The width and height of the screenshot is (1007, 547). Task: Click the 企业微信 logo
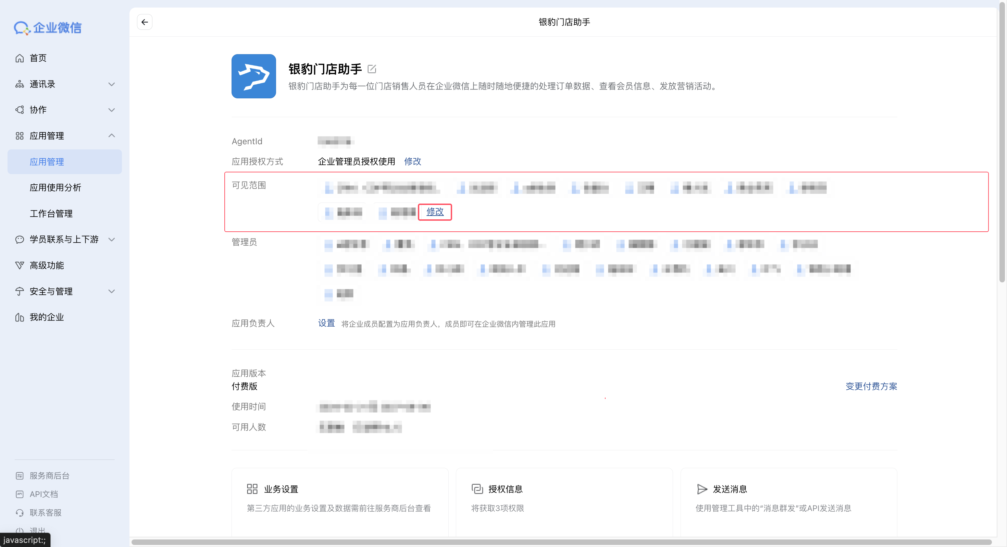tap(48, 28)
